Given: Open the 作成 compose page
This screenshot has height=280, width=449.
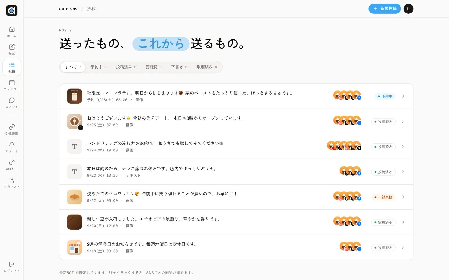Looking at the screenshot, I should [x=12, y=49].
